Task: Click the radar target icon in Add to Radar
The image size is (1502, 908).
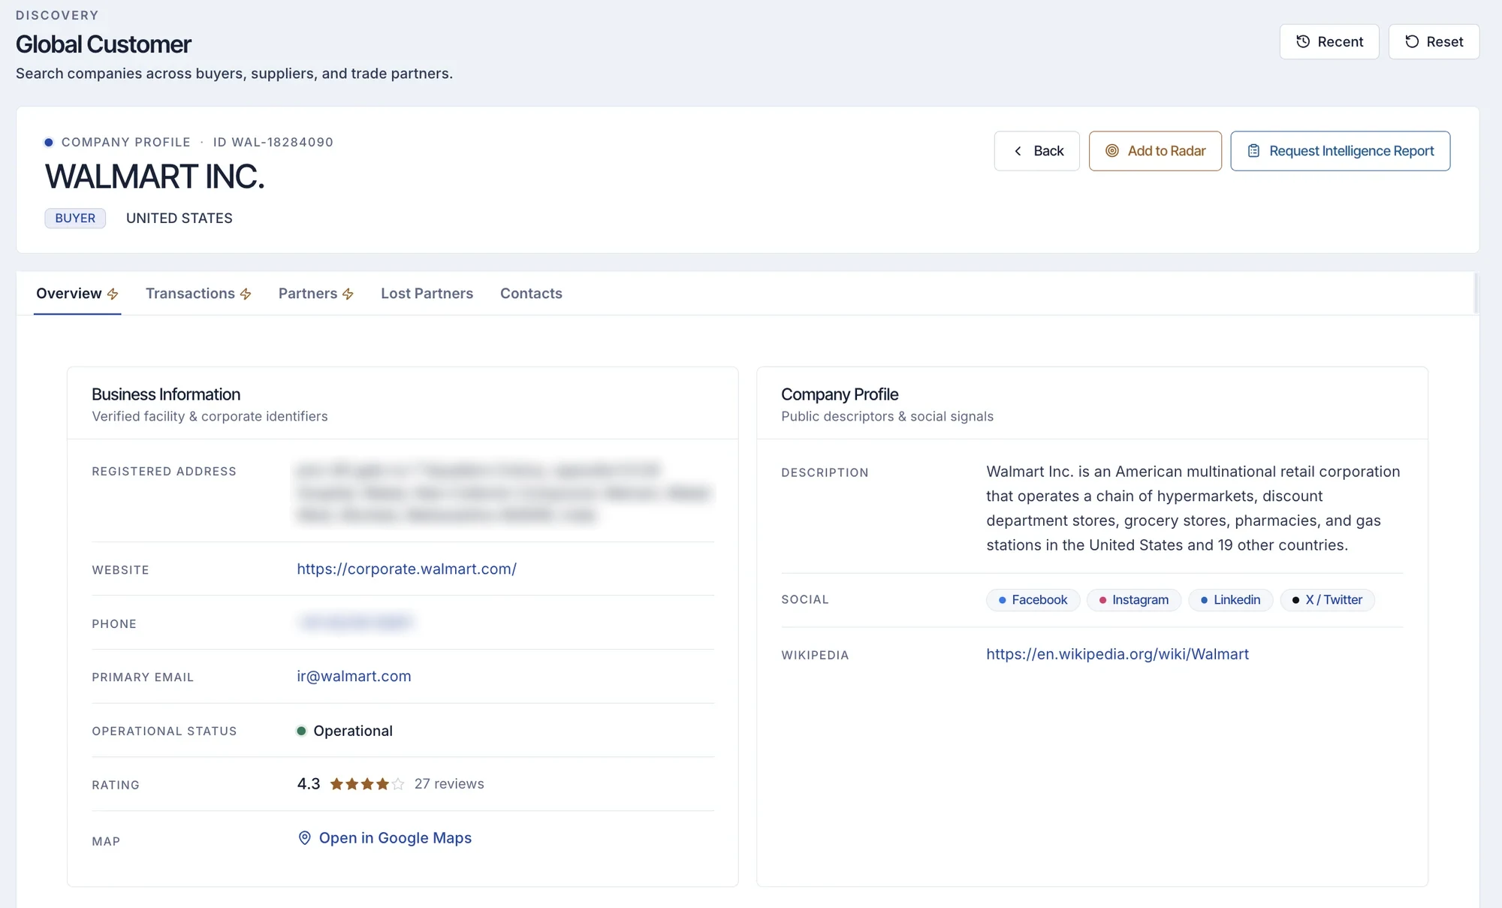Action: pos(1112,151)
